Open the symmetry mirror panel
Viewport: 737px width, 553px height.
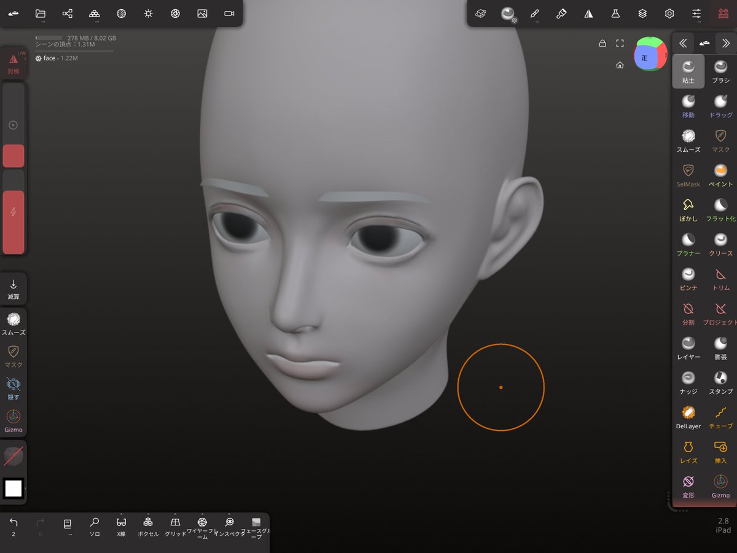(x=588, y=14)
